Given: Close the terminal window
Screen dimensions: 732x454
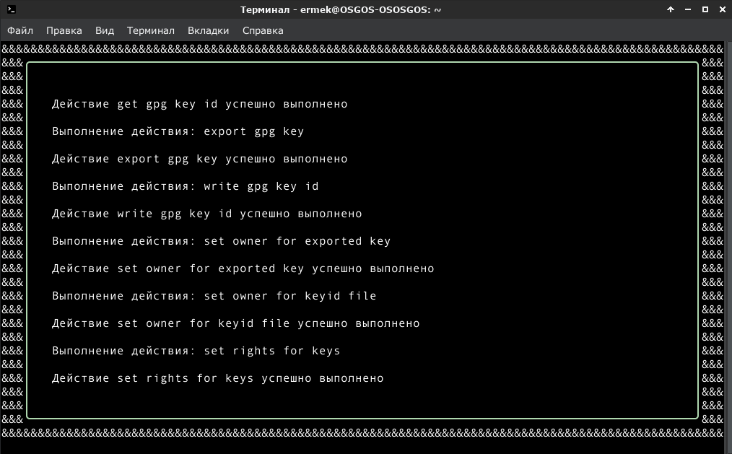Looking at the screenshot, I should (722, 9).
